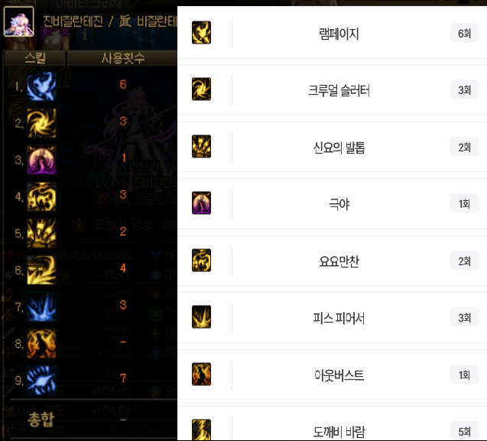Image resolution: width=487 pixels, height=441 pixels.
Task: Click the 6회 count badge for 램페이지
Action: (464, 33)
